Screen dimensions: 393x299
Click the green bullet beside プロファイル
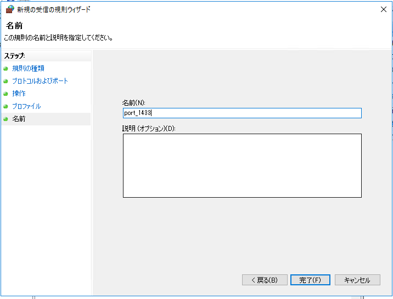(6, 106)
